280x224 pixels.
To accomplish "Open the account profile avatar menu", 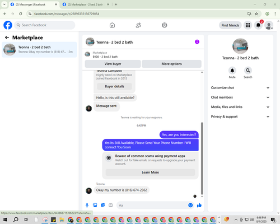I will [269, 25].
